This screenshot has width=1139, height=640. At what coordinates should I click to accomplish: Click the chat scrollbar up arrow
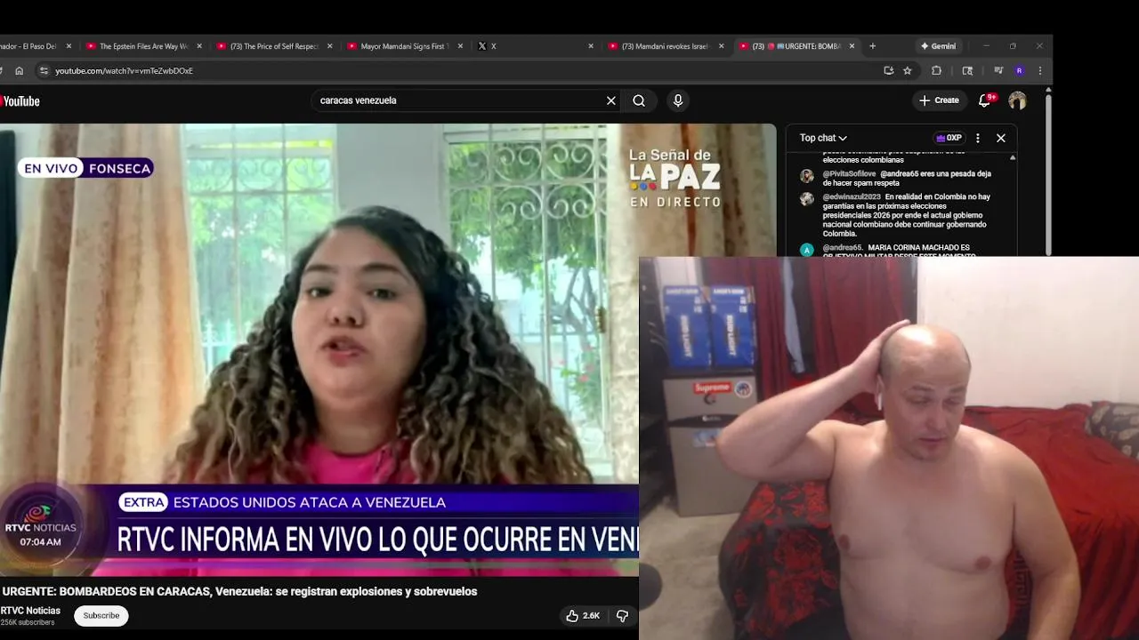tap(1013, 157)
